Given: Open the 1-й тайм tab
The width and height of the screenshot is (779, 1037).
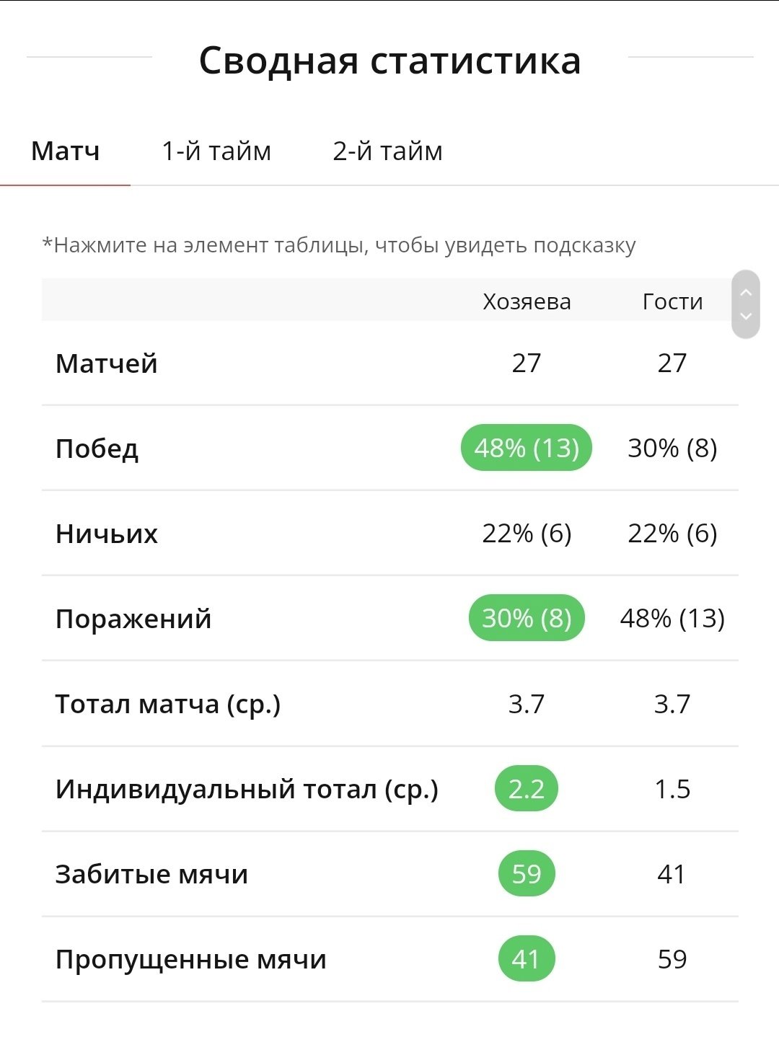Looking at the screenshot, I should pos(216,151).
